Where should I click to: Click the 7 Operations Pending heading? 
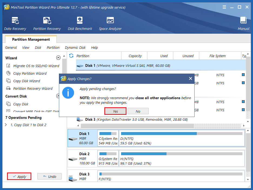pos(24,118)
